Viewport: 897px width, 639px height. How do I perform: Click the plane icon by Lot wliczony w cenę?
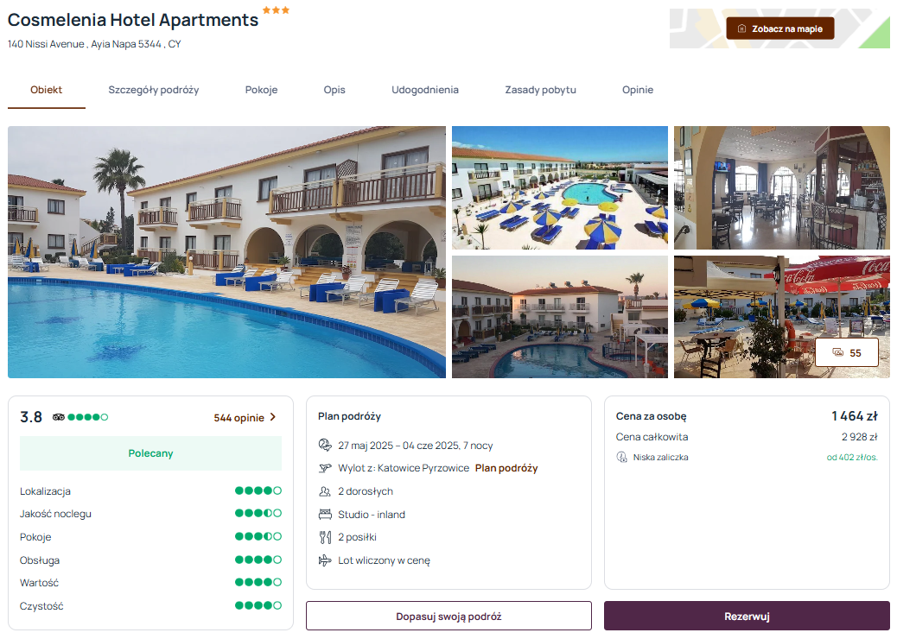(x=325, y=560)
